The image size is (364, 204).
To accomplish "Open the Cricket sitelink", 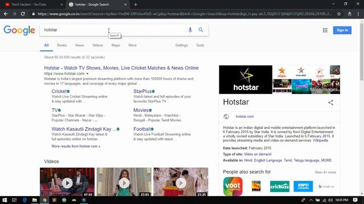I will click(x=59, y=91).
